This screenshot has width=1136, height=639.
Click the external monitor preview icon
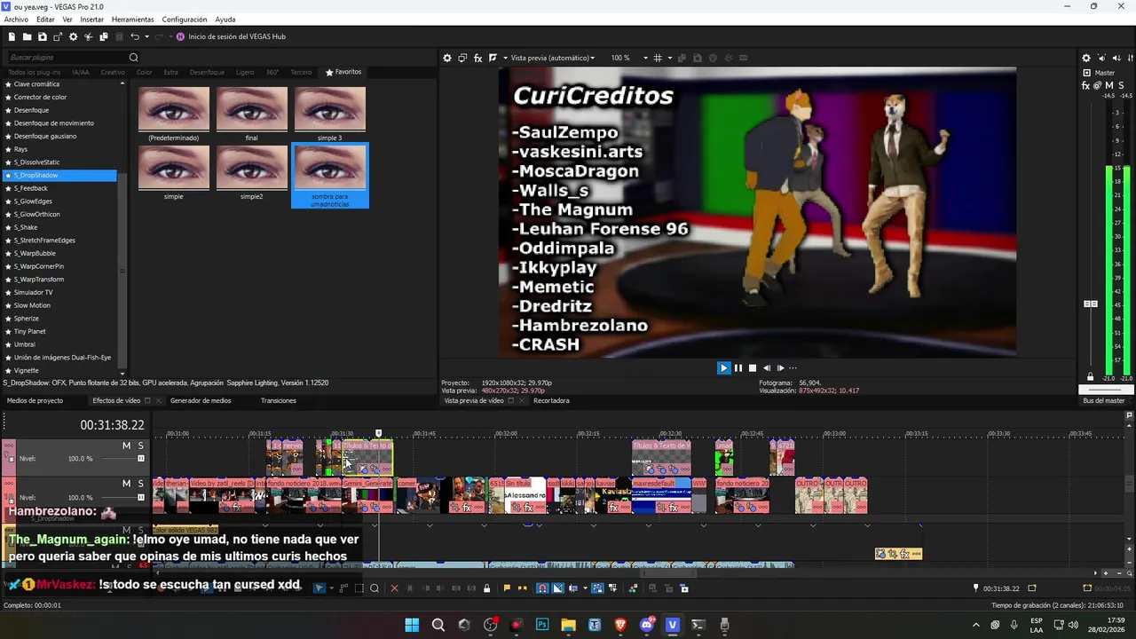(x=462, y=58)
